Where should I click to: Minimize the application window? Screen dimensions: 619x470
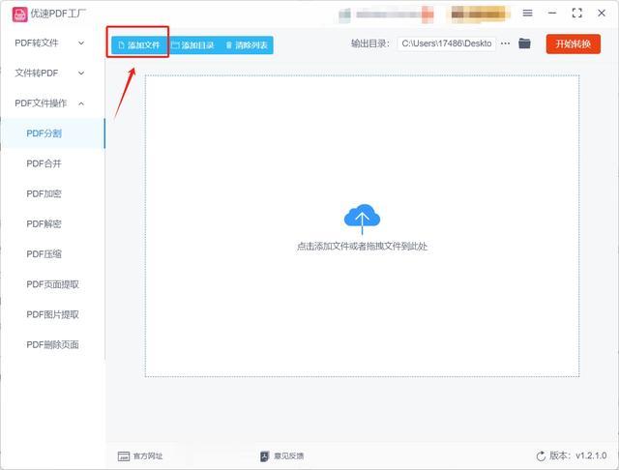point(552,13)
